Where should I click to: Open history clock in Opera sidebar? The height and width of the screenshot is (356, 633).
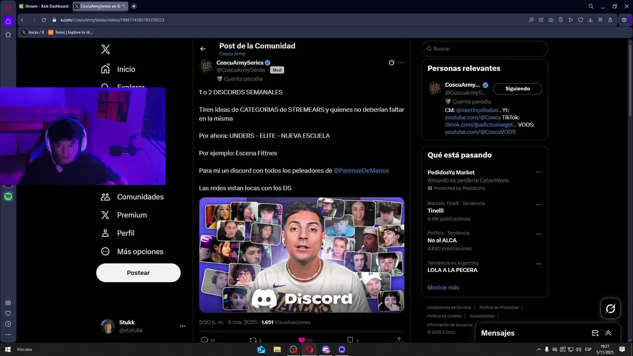[8, 324]
